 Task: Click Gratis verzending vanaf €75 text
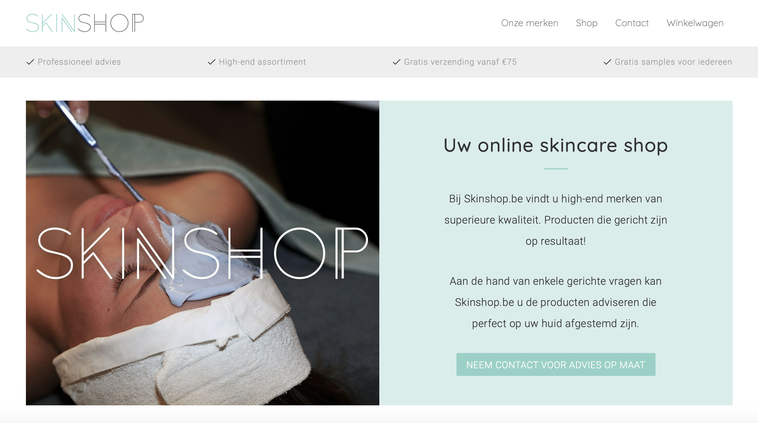pos(460,62)
